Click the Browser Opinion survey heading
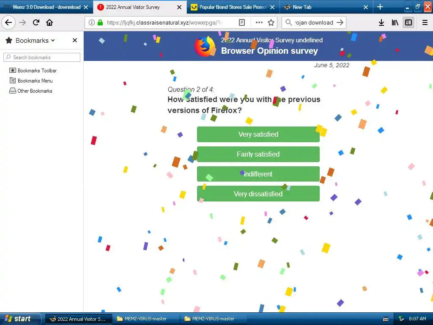433x325 pixels. coord(269,51)
